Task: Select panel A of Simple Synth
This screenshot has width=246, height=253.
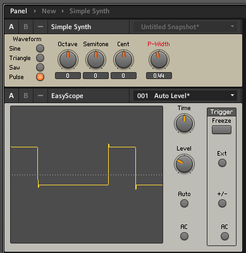Action: coord(11,27)
